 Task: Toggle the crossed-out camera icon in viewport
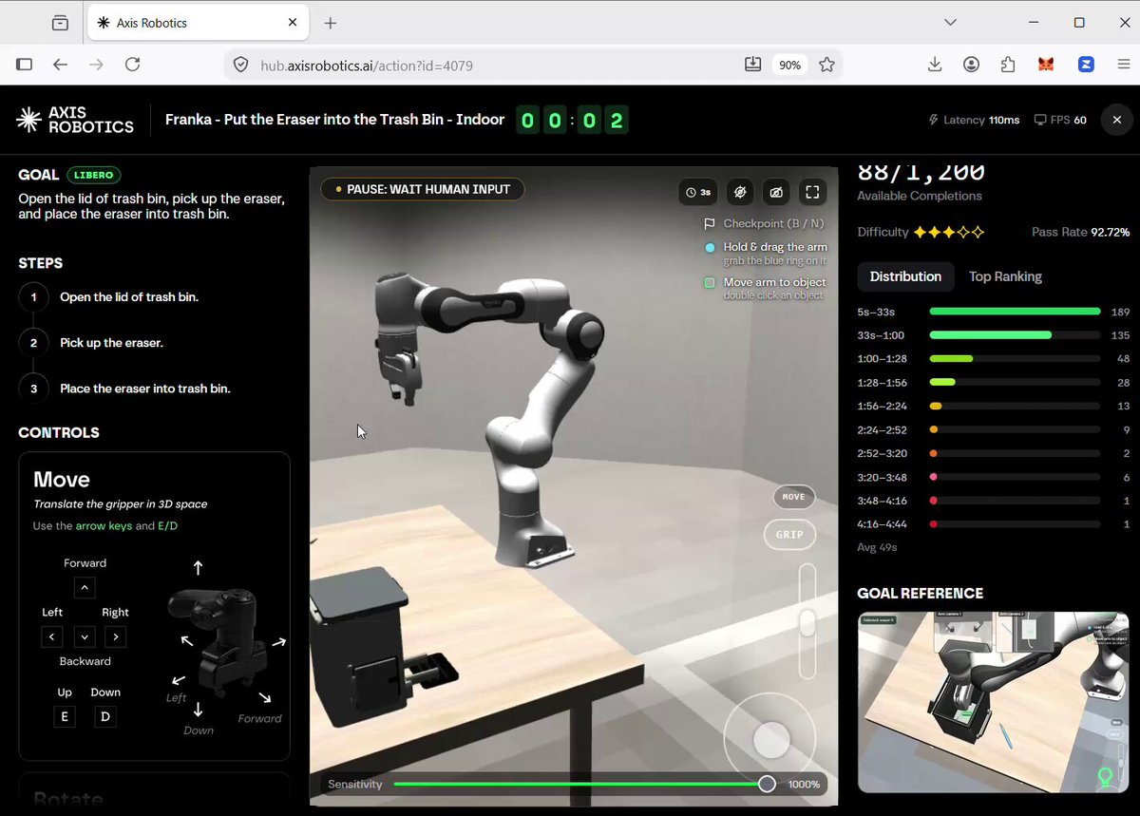[776, 192]
